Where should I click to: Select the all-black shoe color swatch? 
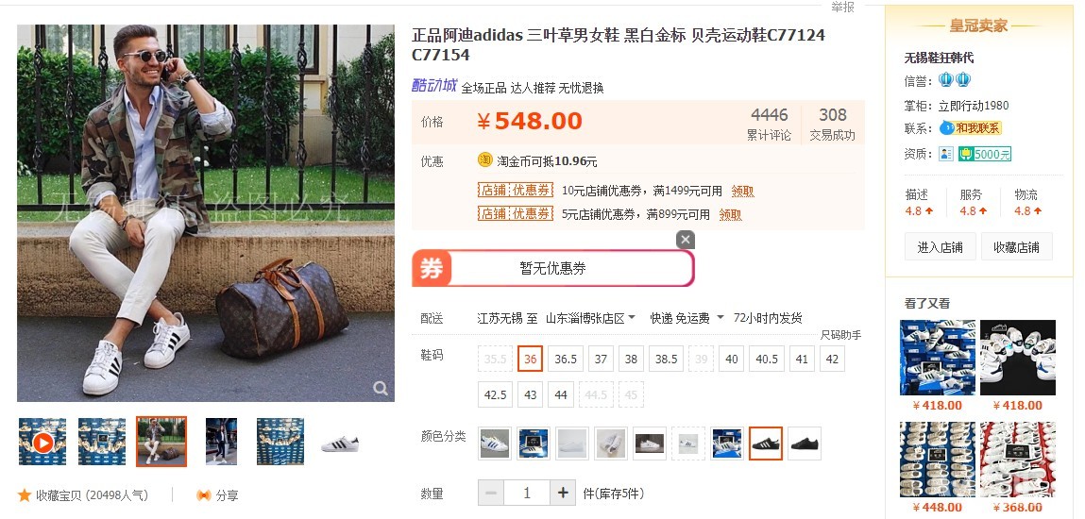coord(805,443)
